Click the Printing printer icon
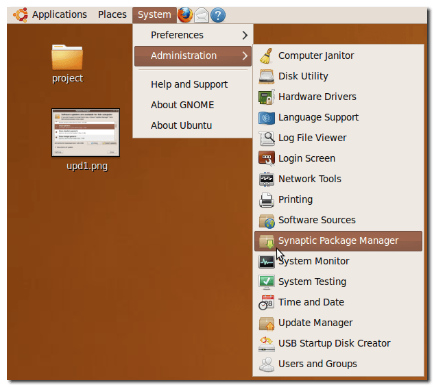 pyautogui.click(x=267, y=200)
